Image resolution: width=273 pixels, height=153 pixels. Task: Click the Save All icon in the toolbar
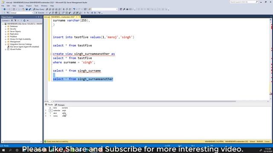pyautogui.click(x=30, y=9)
